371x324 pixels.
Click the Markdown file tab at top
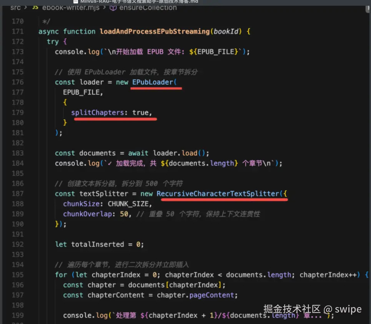(x=136, y=2)
